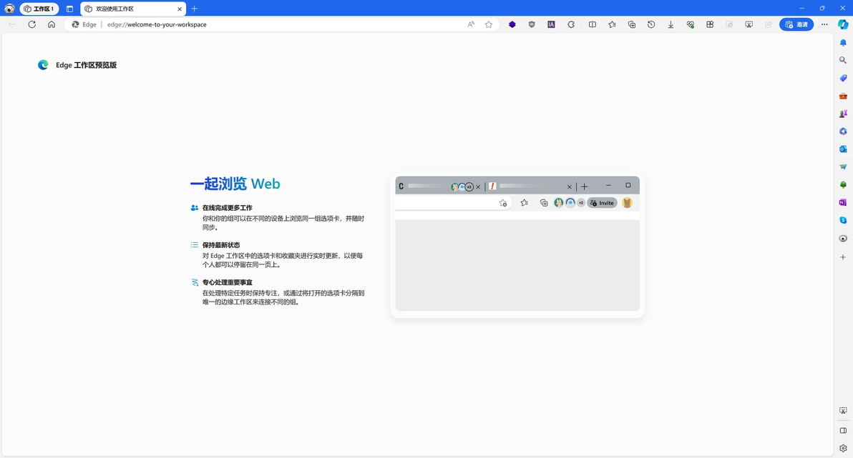Open the web capture screenshot tool
Image resolution: width=853 pixels, height=458 pixels.
point(749,24)
